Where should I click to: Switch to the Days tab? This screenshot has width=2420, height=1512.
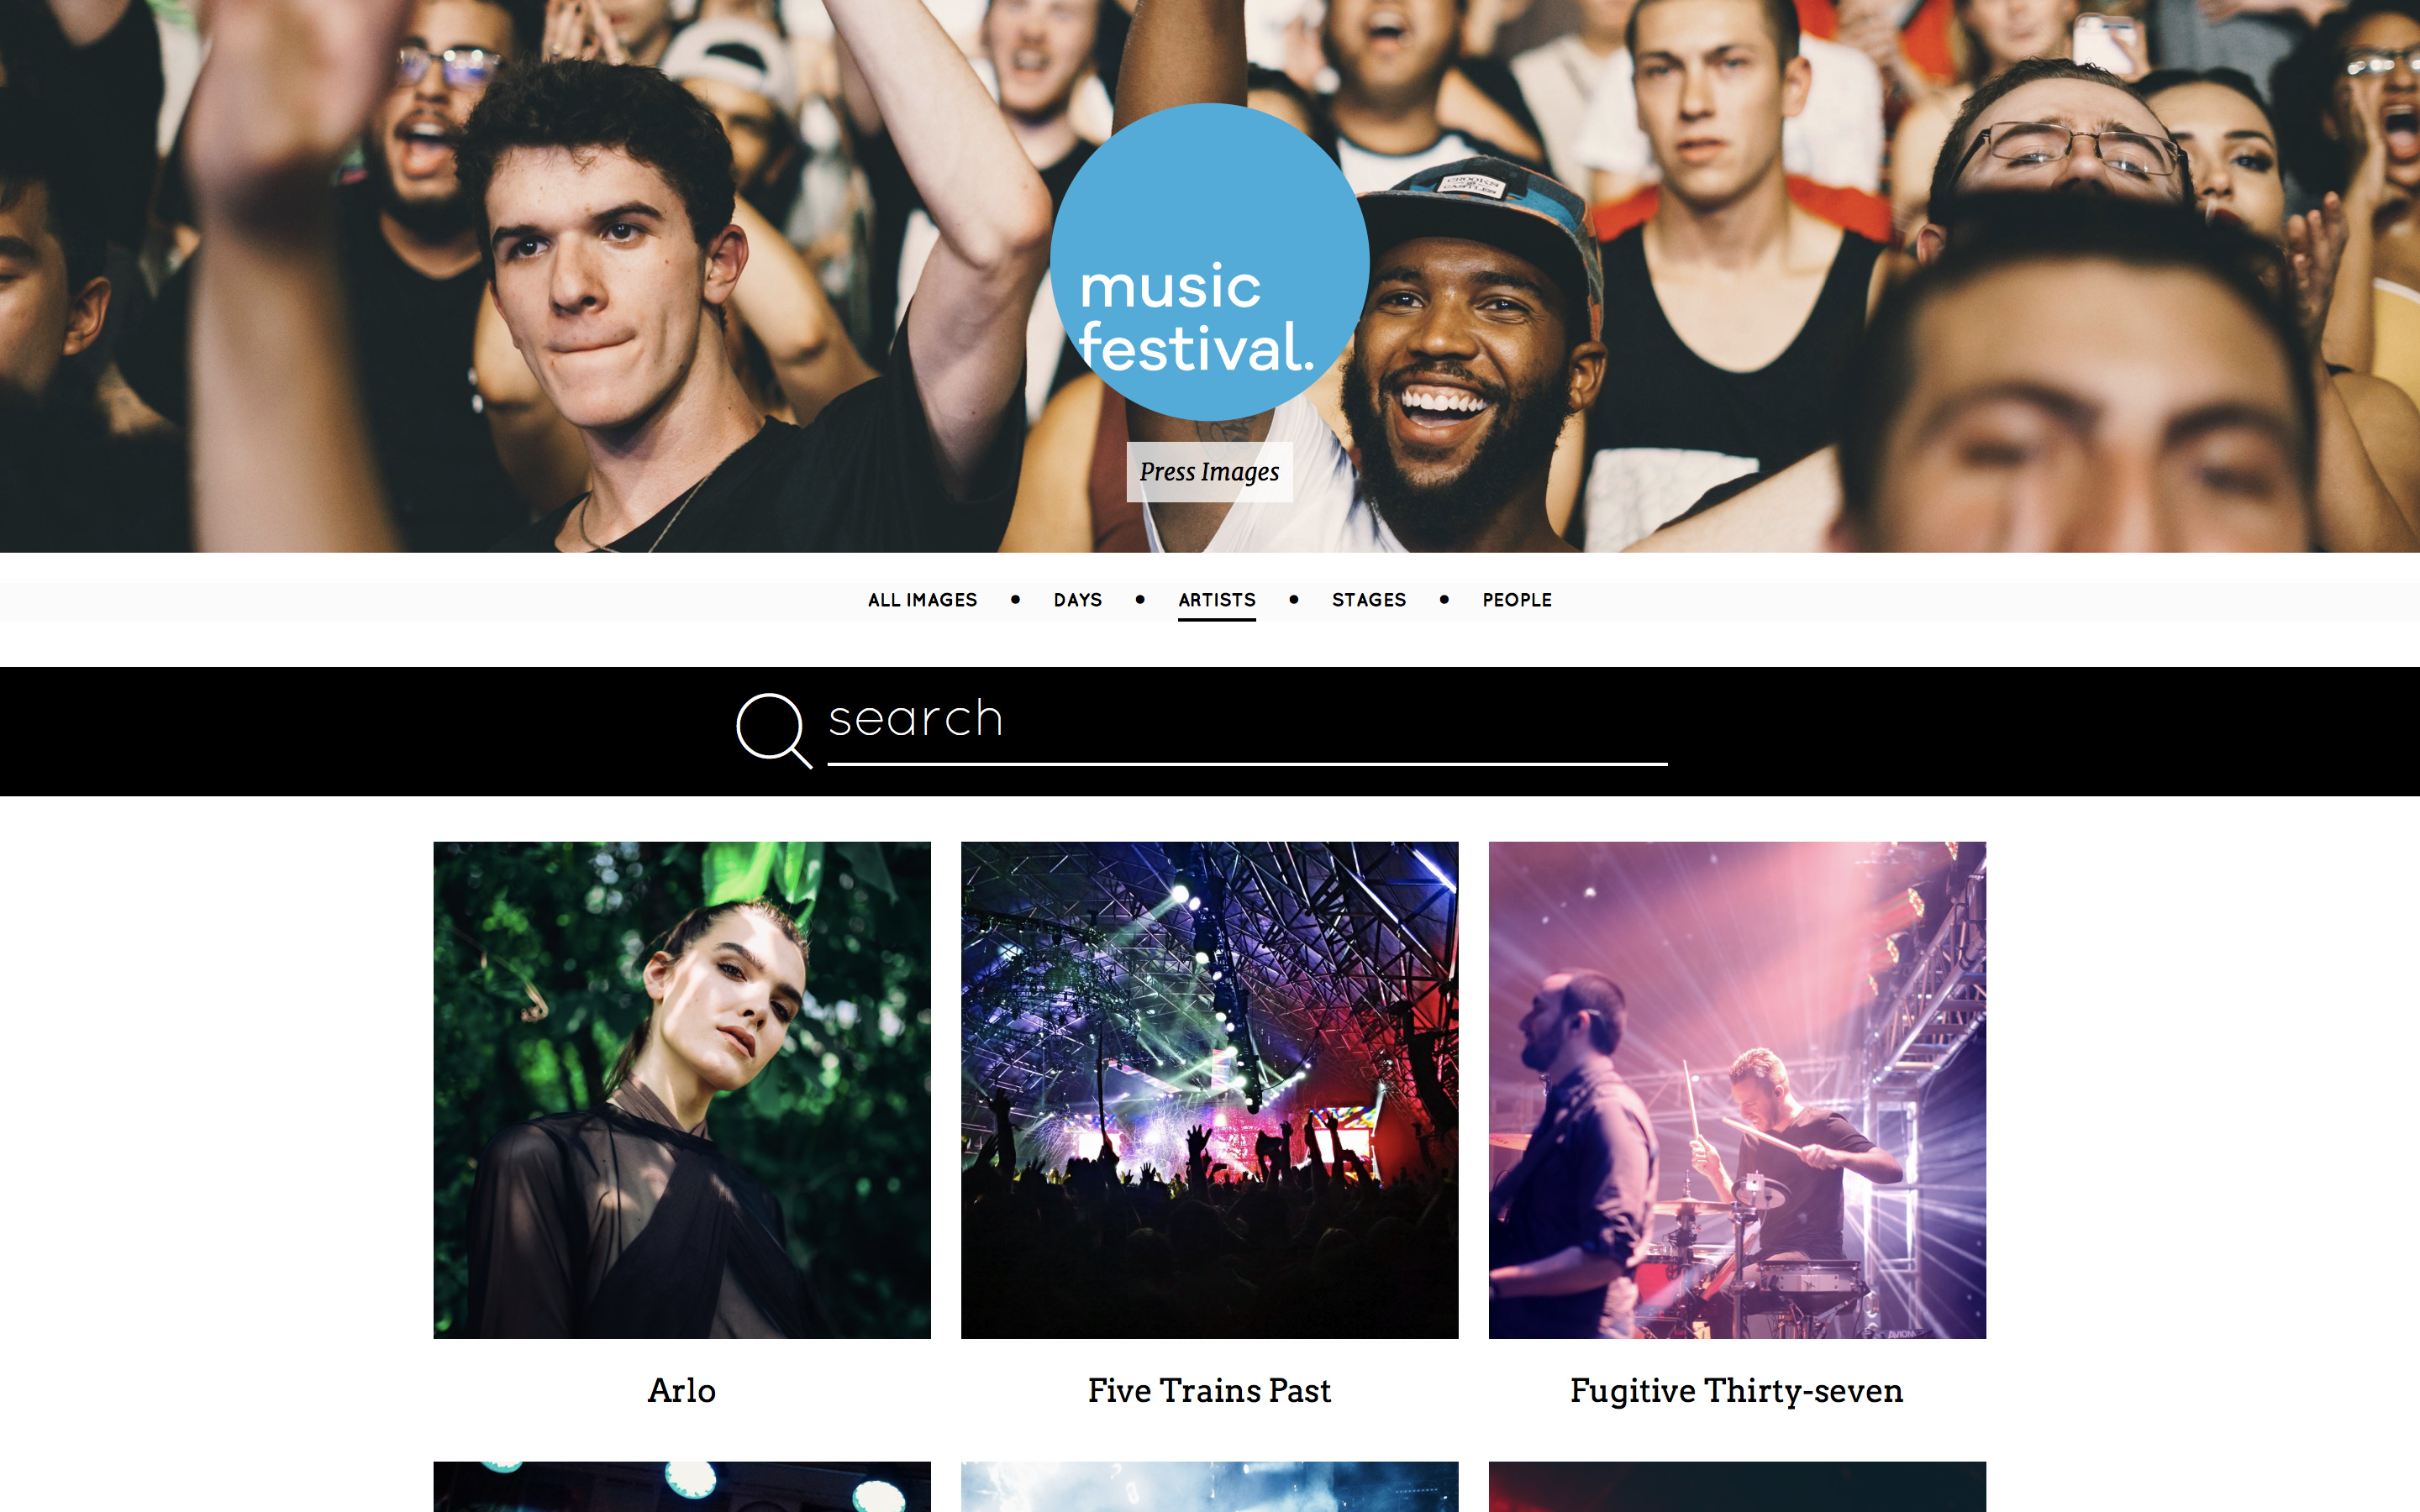pyautogui.click(x=1077, y=600)
